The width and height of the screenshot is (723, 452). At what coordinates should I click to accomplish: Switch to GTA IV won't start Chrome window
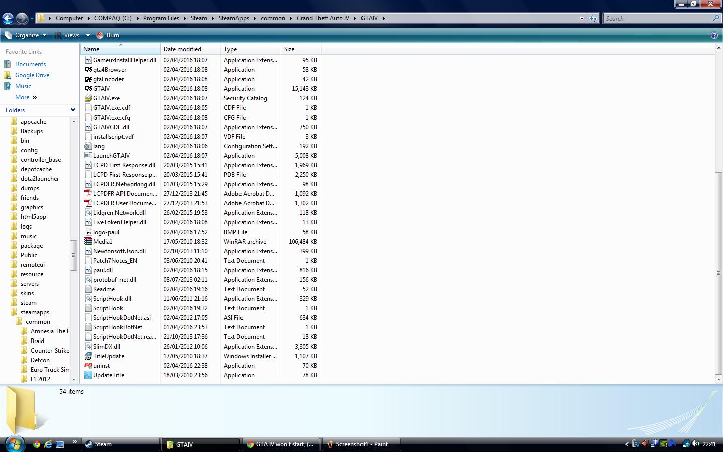tap(281, 444)
